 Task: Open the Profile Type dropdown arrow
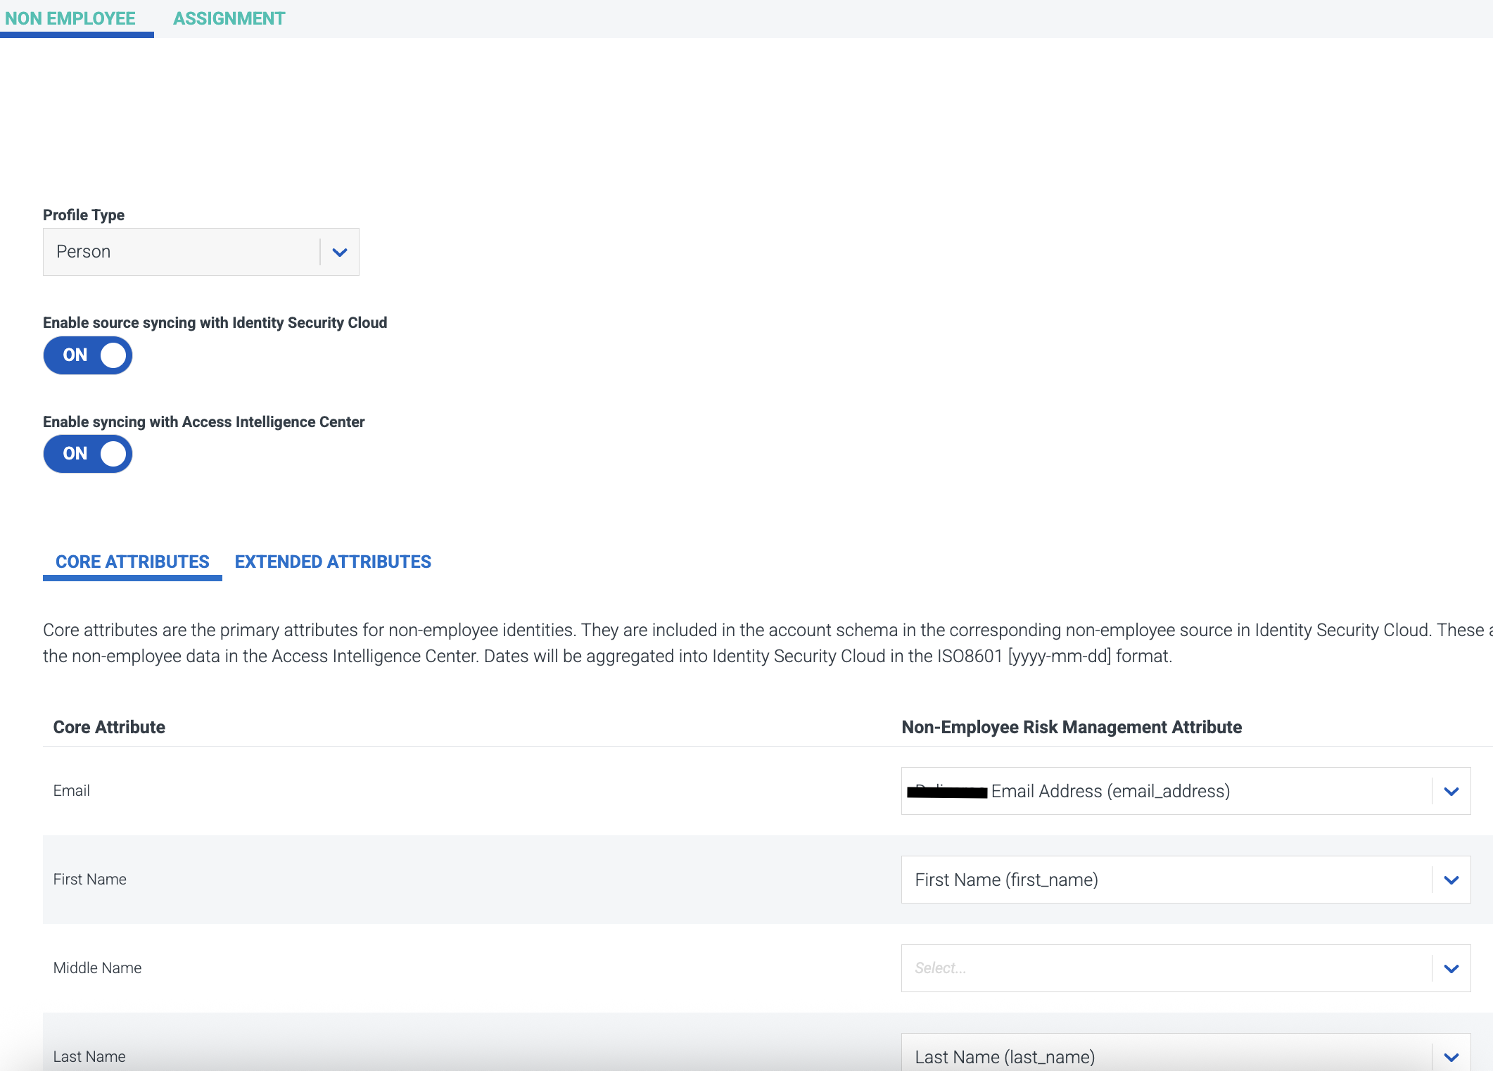339,252
